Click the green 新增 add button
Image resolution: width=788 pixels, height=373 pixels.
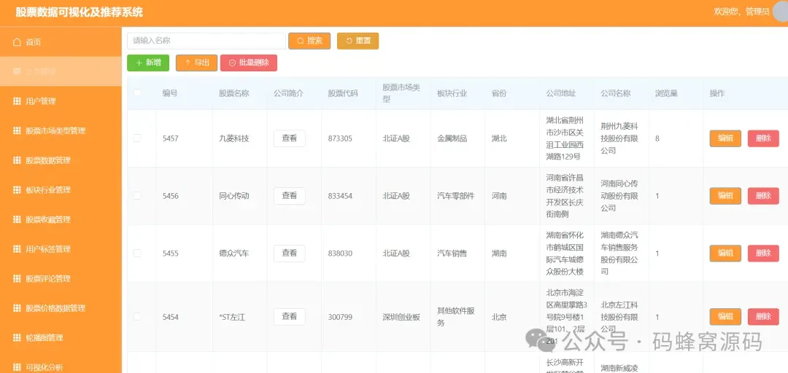148,63
